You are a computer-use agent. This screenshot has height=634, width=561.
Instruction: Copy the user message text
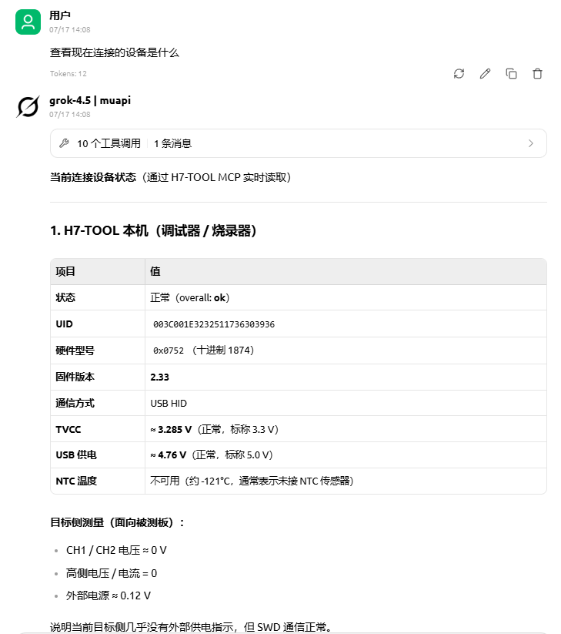pyautogui.click(x=511, y=74)
